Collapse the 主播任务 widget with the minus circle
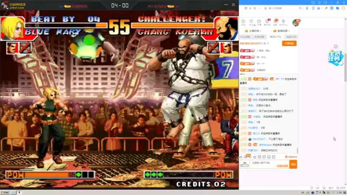 pyautogui.click(x=336, y=46)
